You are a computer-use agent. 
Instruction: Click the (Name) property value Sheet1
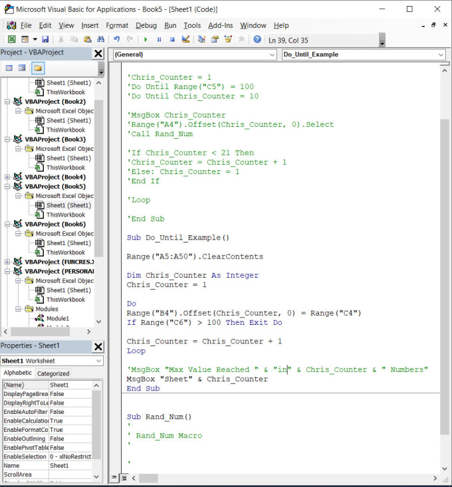tap(70, 385)
